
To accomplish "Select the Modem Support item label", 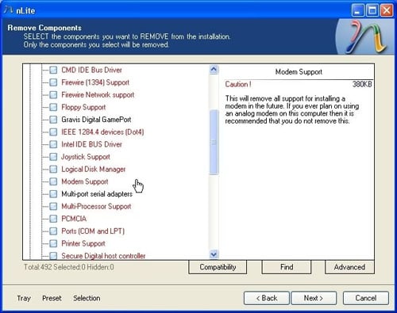I will click(x=85, y=181).
